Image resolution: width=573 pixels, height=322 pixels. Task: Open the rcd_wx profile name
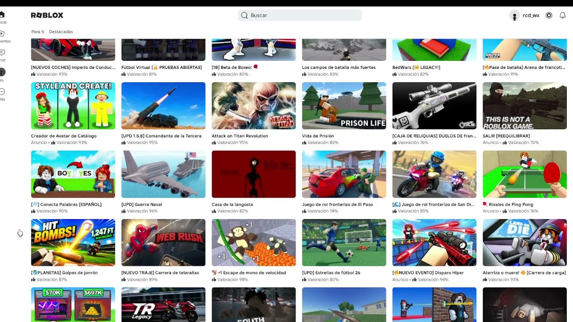click(x=531, y=15)
